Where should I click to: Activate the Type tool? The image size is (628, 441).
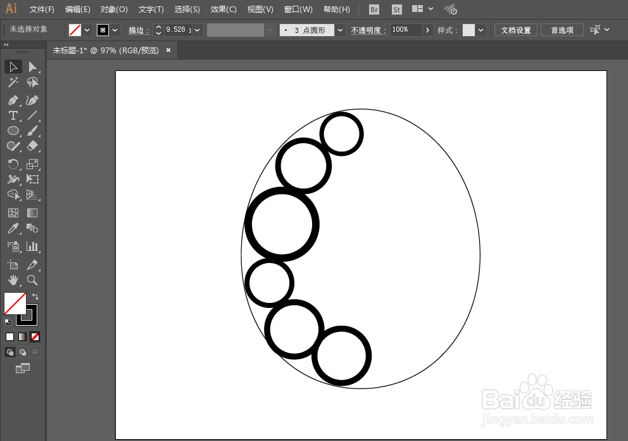pyautogui.click(x=13, y=115)
